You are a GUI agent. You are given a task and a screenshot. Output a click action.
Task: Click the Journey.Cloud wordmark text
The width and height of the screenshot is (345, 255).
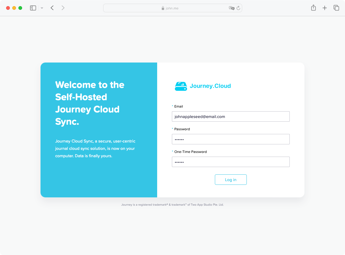coord(211,86)
